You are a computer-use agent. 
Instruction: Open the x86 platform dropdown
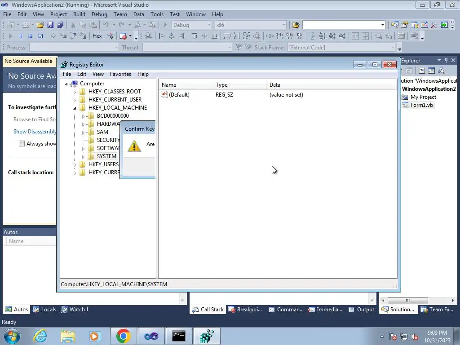[x=284, y=25]
